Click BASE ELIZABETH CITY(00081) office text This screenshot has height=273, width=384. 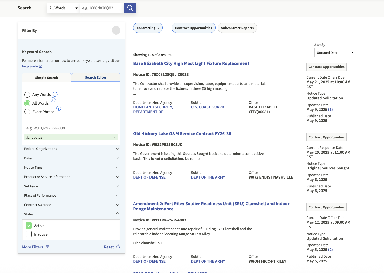point(264,110)
